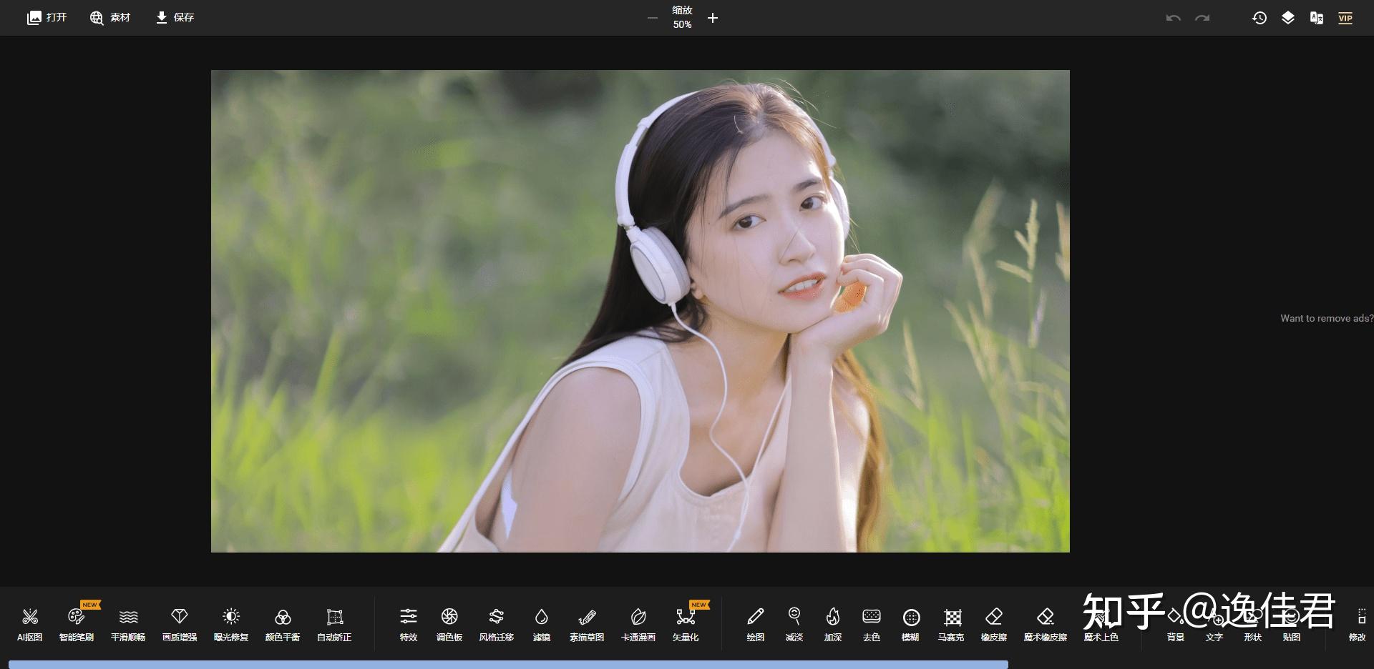Open the history clock icon
The height and width of the screenshot is (669, 1374).
[1259, 18]
